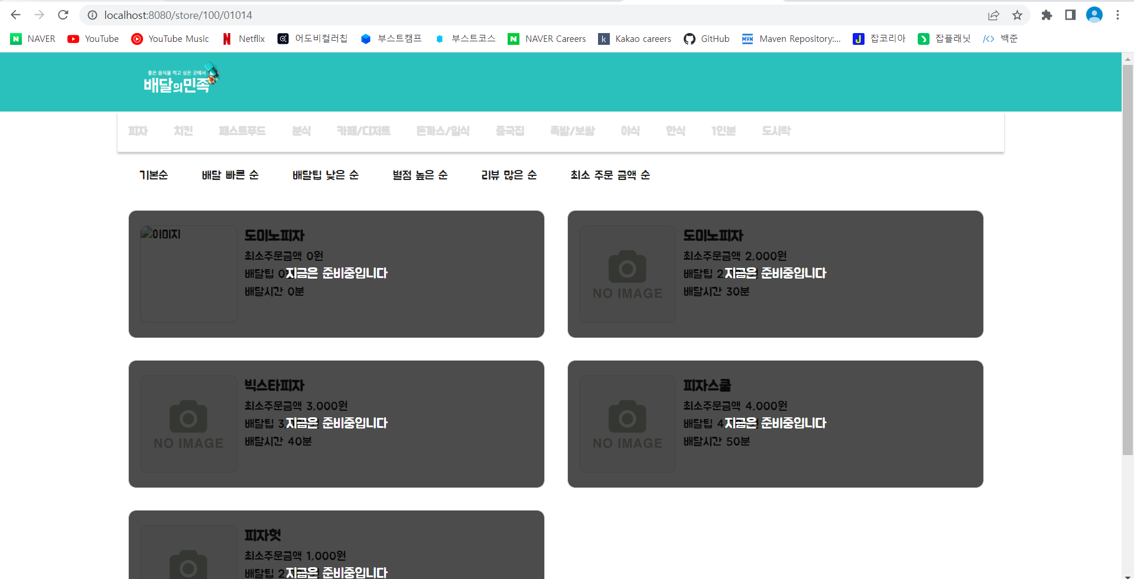Open the 피자헛 store card
The image size is (1134, 579).
(336, 544)
